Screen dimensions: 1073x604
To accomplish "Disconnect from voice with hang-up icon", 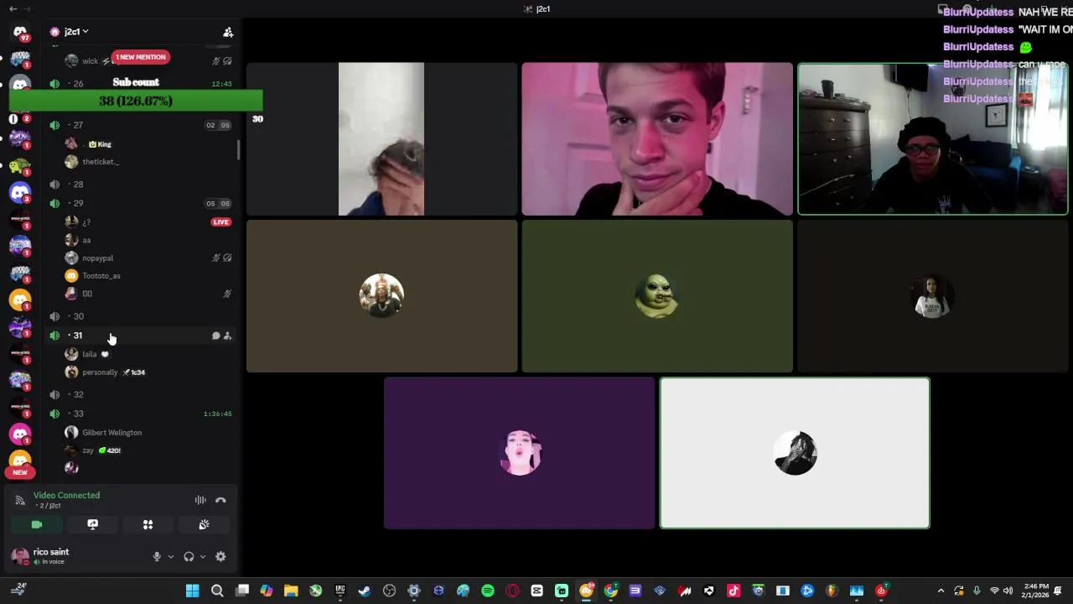I will (220, 500).
